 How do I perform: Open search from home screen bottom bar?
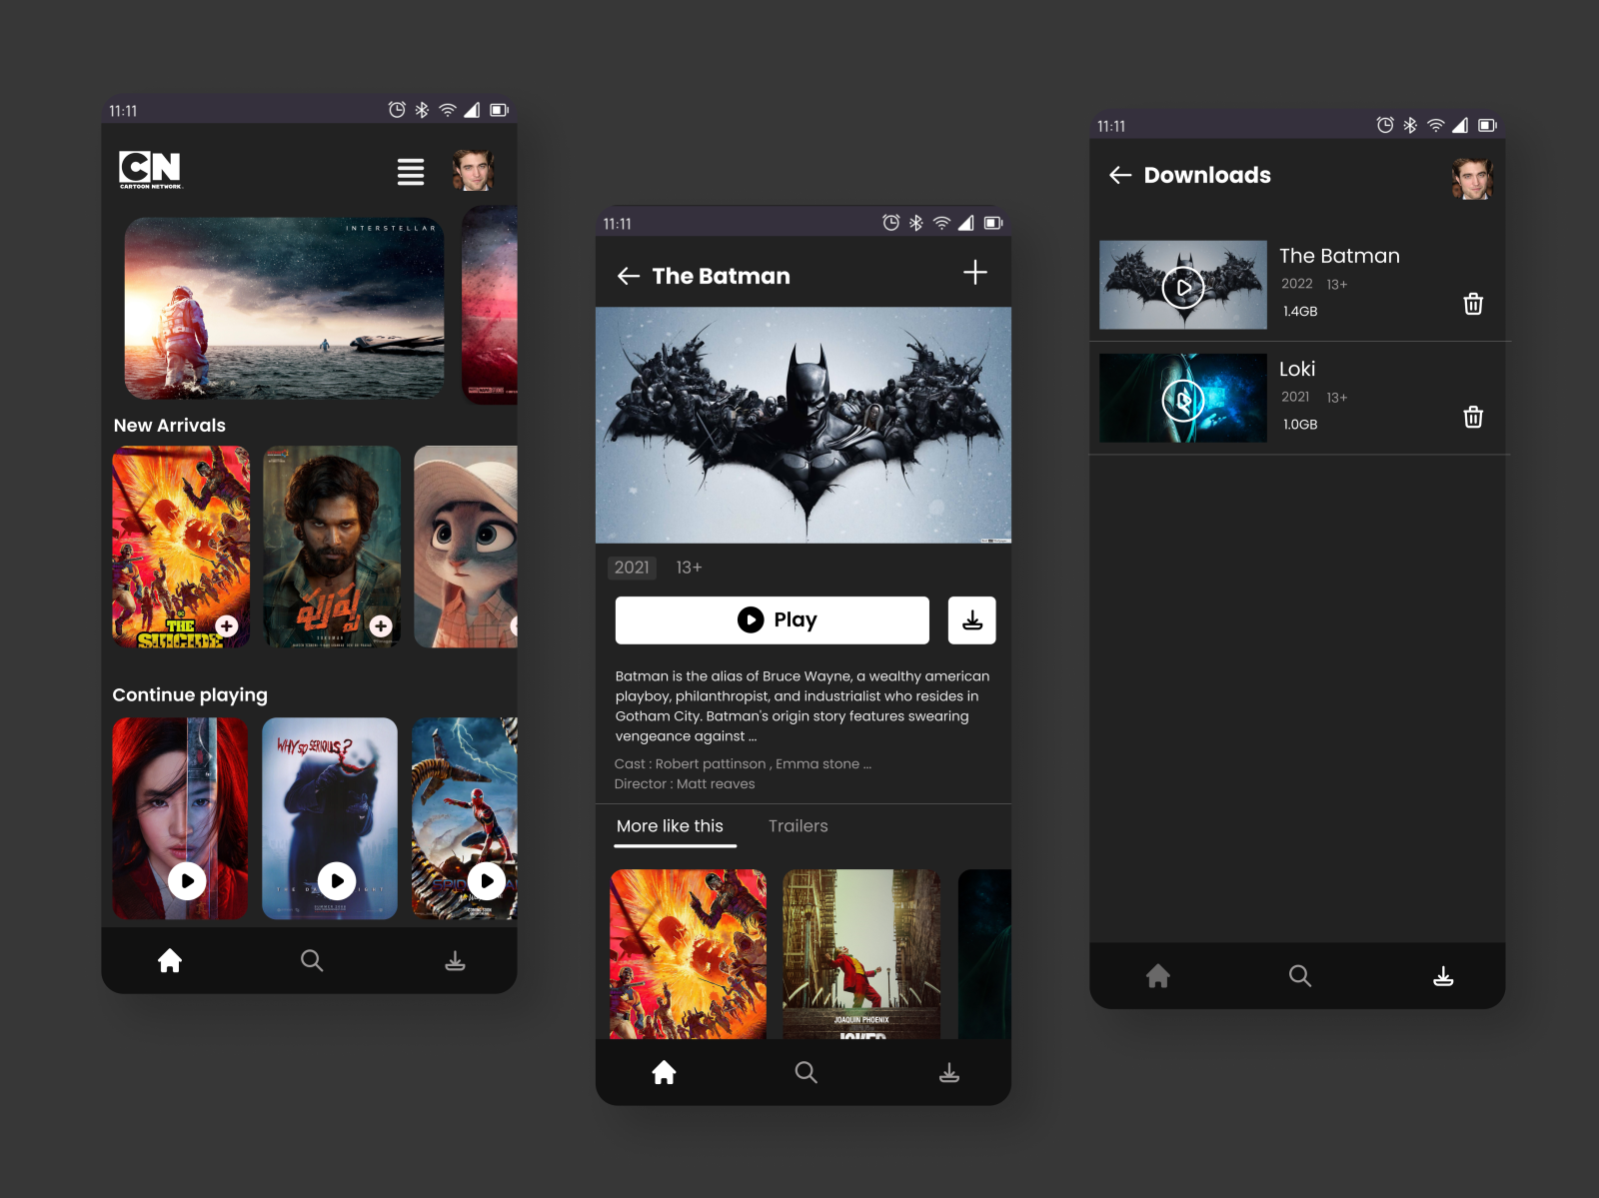312,960
